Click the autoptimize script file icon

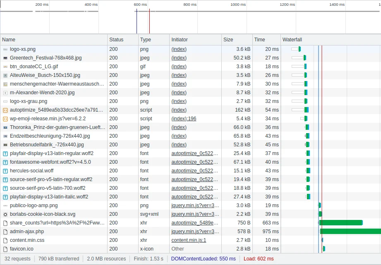point(5,110)
